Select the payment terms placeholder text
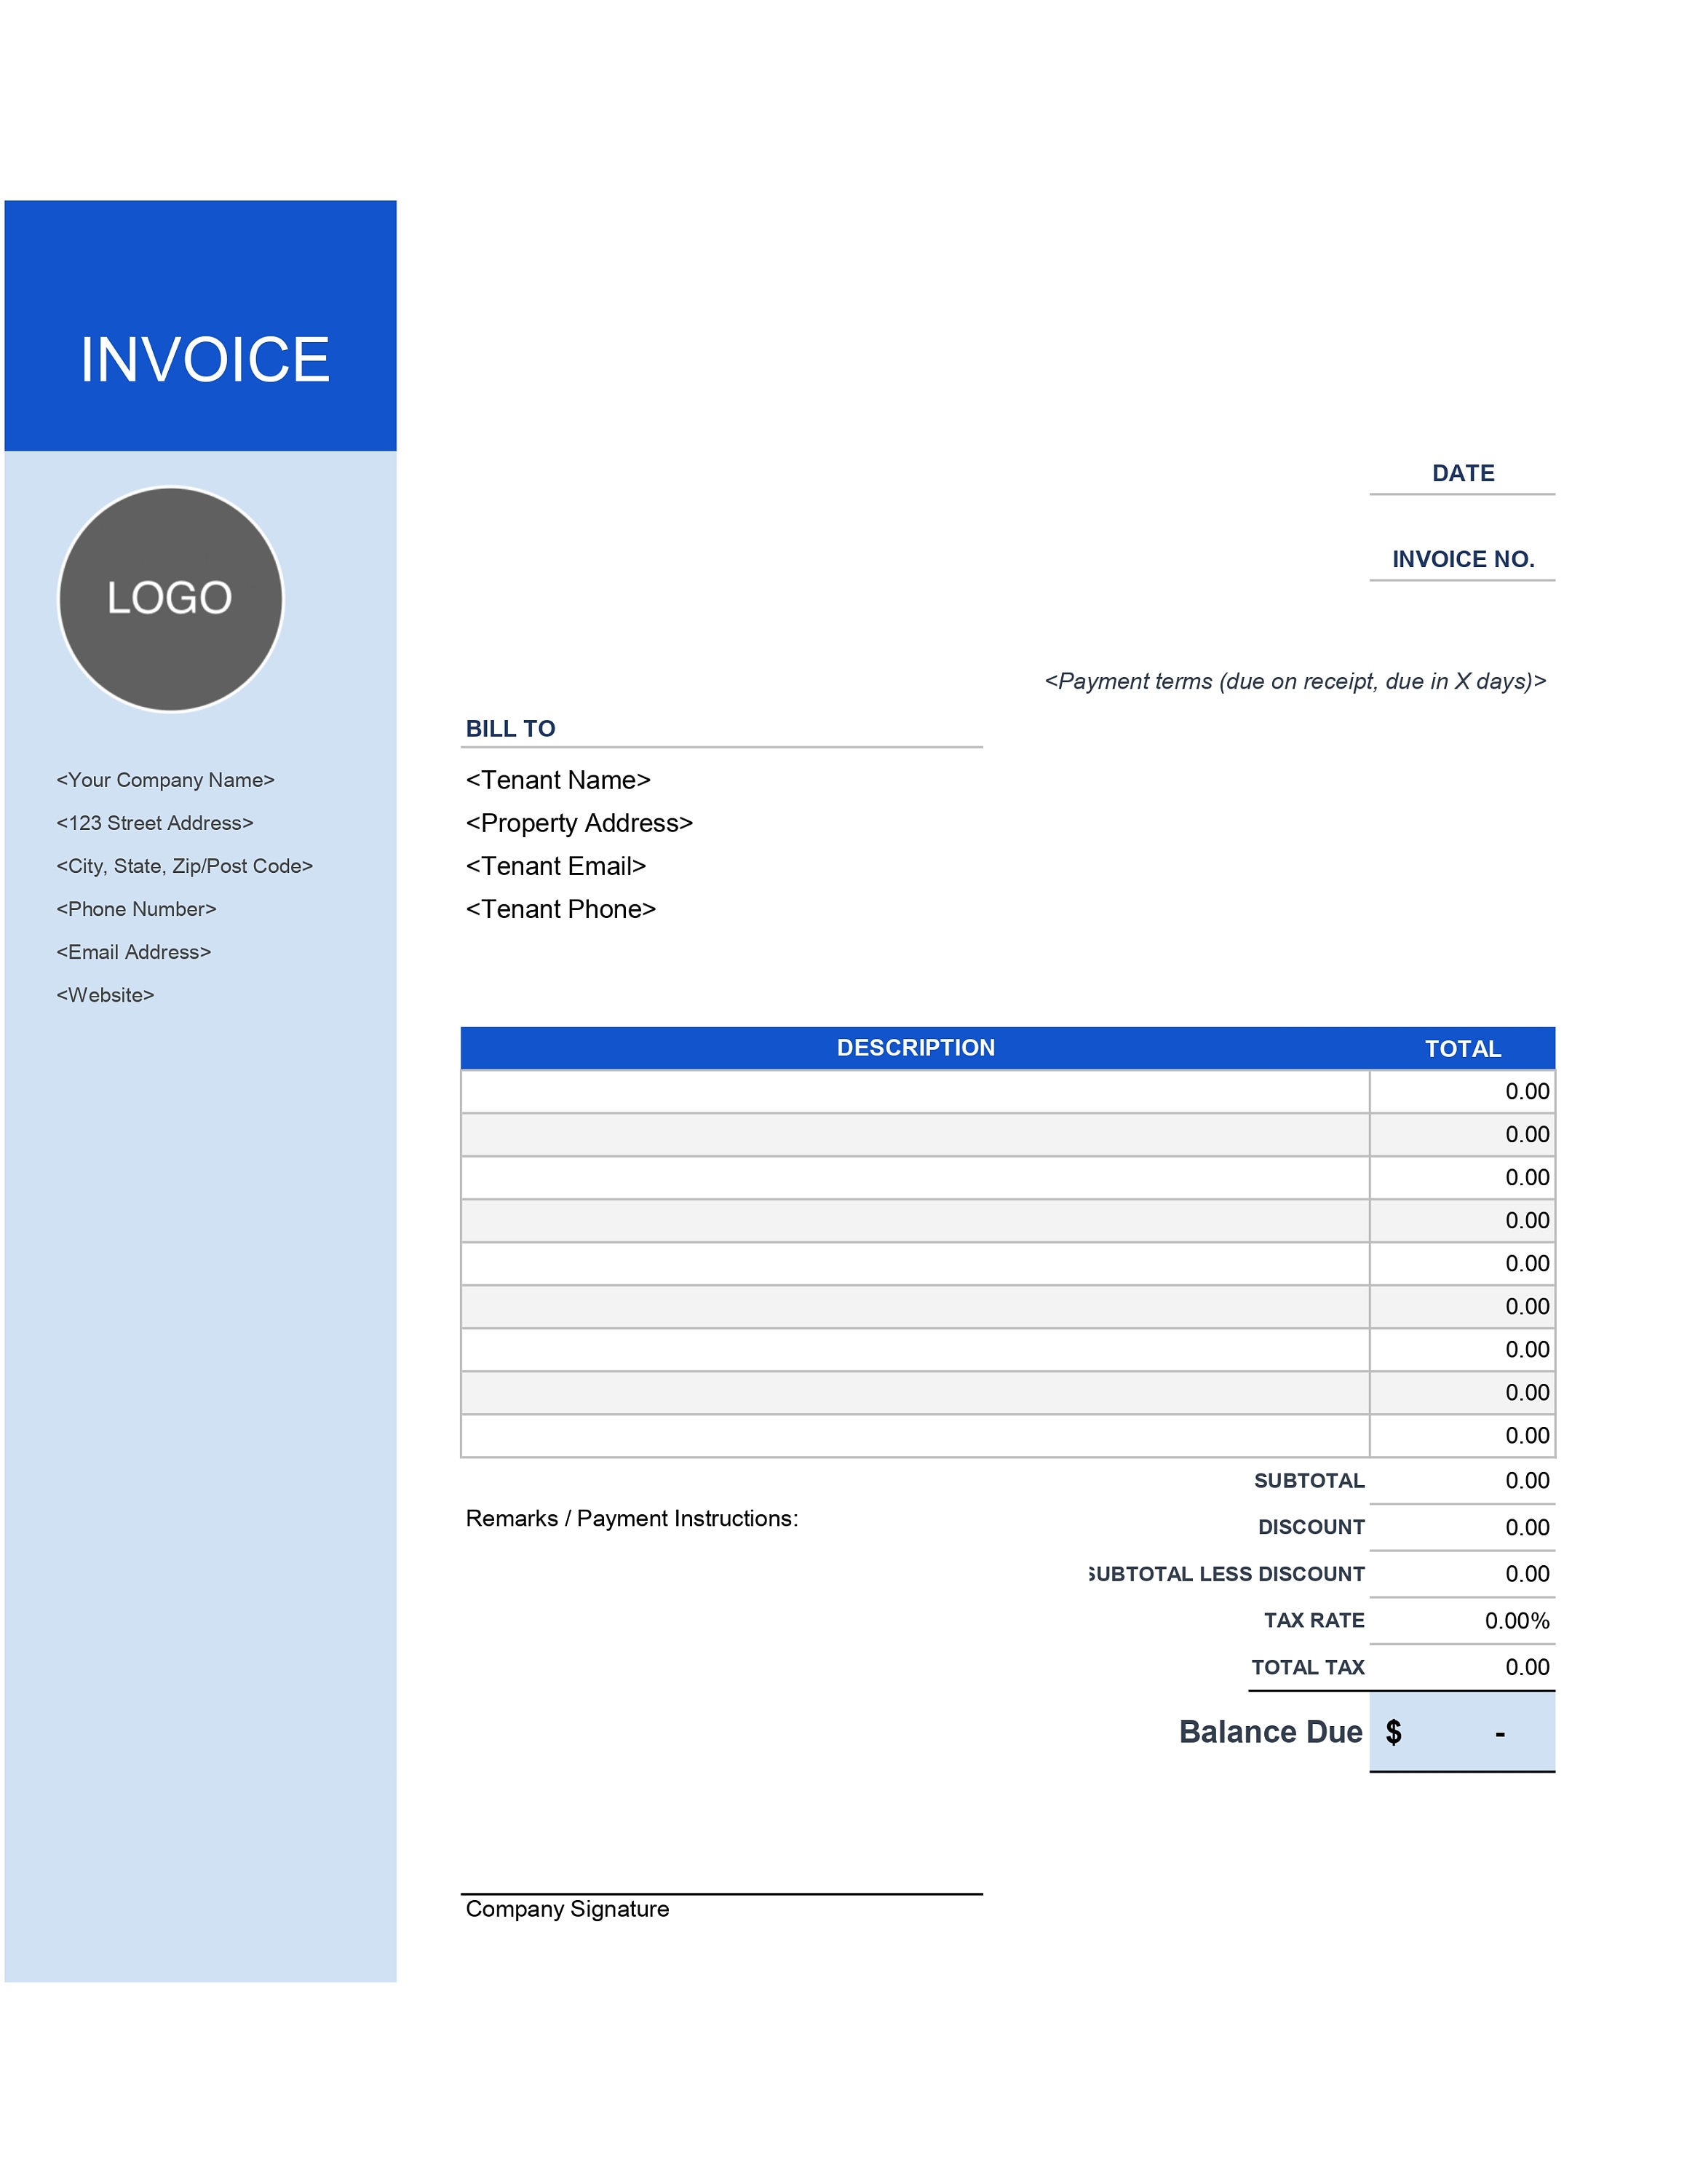This screenshot has height=2184, width=1687. (x=1296, y=681)
